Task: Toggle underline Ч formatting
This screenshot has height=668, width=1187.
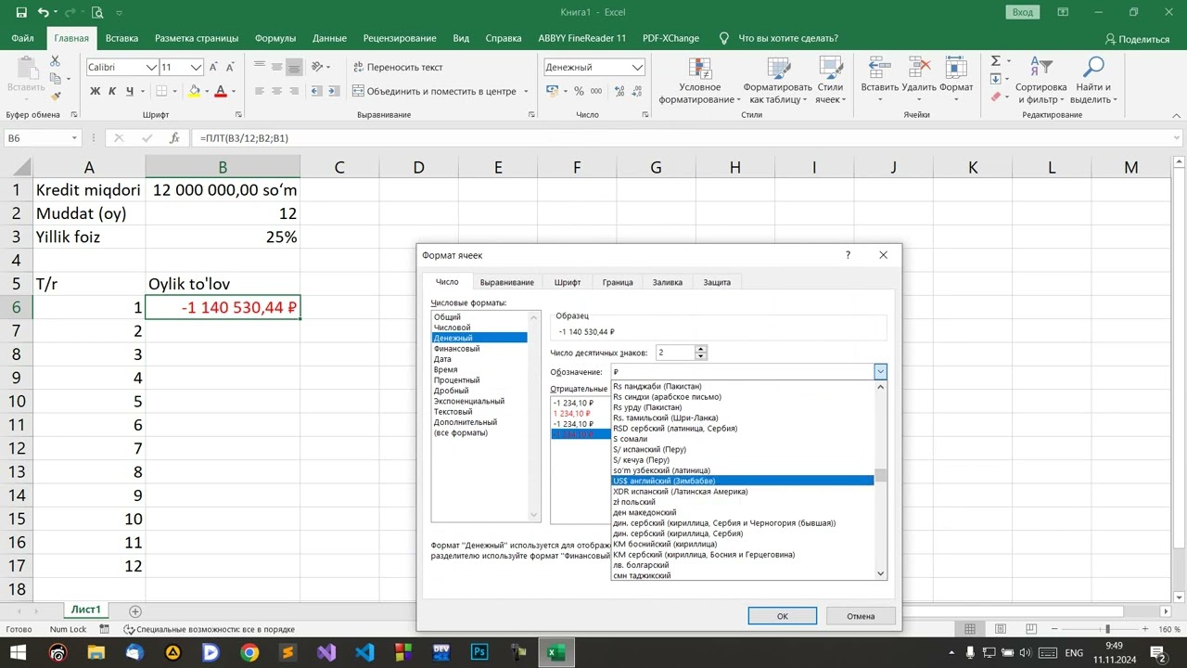Action: click(130, 91)
